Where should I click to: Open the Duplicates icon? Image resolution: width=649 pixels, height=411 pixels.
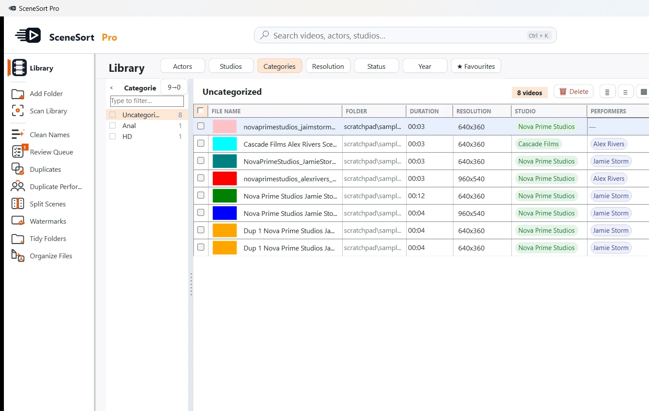(x=18, y=169)
